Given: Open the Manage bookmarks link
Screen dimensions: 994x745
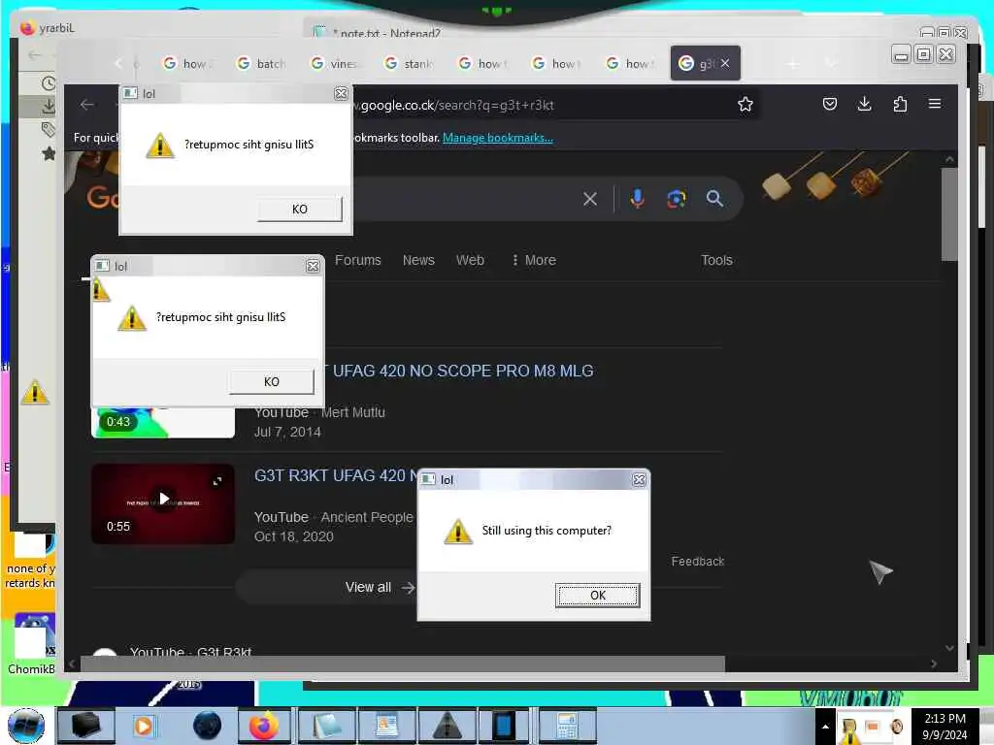Looking at the screenshot, I should (498, 138).
